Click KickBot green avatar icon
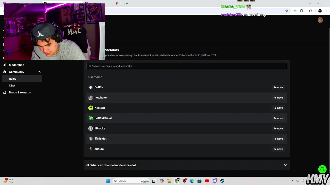 coord(91,108)
